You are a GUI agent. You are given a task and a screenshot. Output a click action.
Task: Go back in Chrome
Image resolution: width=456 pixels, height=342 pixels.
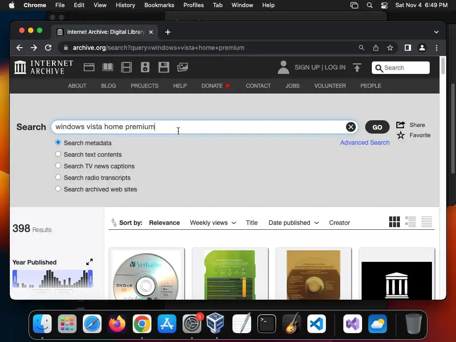pyautogui.click(x=20, y=48)
